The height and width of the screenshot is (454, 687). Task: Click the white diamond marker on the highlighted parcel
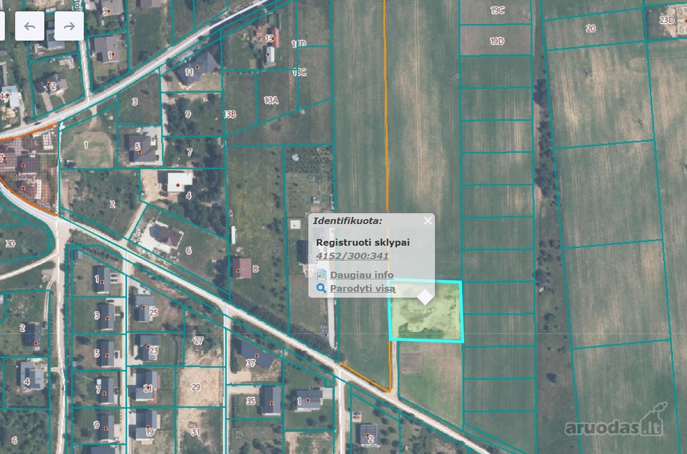pos(425,297)
